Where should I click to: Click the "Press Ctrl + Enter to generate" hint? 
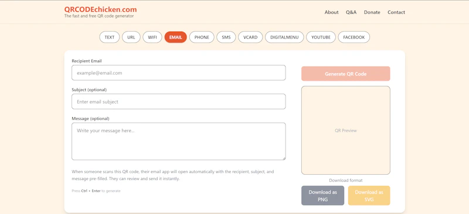(96, 191)
